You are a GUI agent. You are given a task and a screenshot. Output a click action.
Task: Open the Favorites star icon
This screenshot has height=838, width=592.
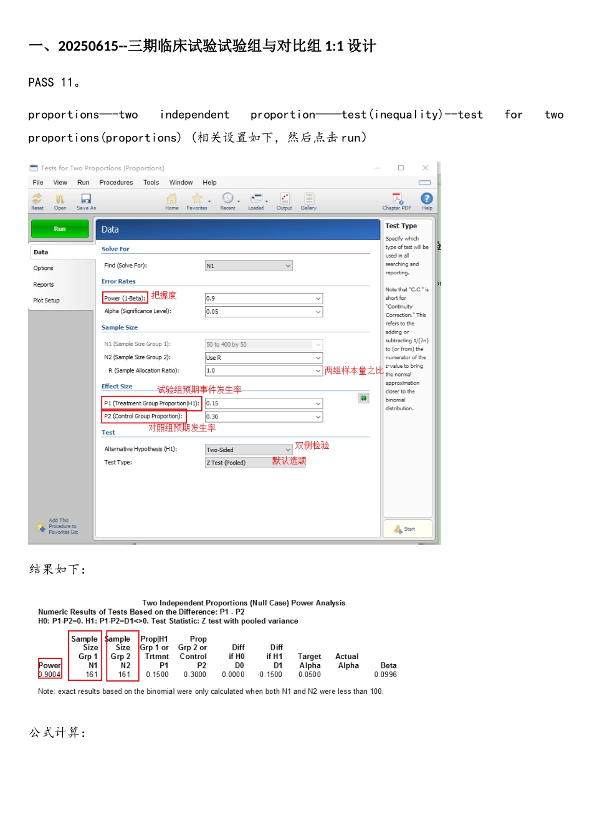coord(197,201)
